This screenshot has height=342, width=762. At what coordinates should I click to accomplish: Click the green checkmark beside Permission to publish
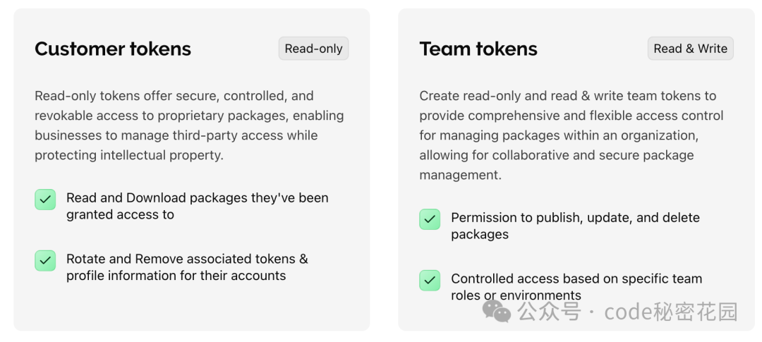click(430, 219)
